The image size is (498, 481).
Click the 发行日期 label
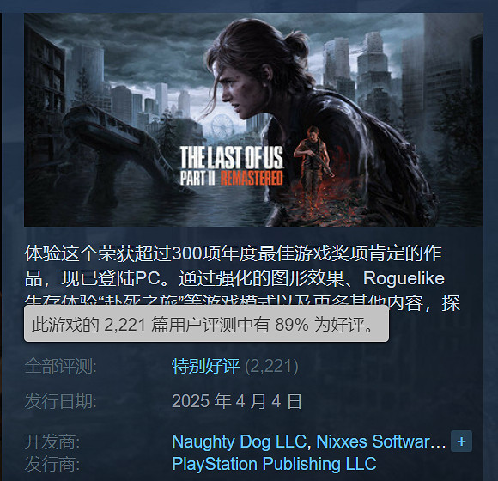click(60, 401)
